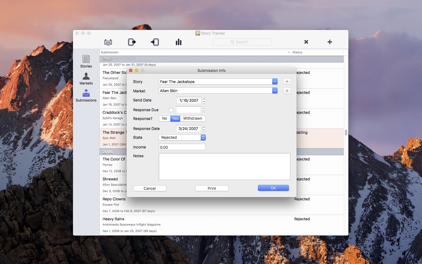Click the Search field in toolbar
The width and height of the screenshot is (422, 264).
pos(242,42)
